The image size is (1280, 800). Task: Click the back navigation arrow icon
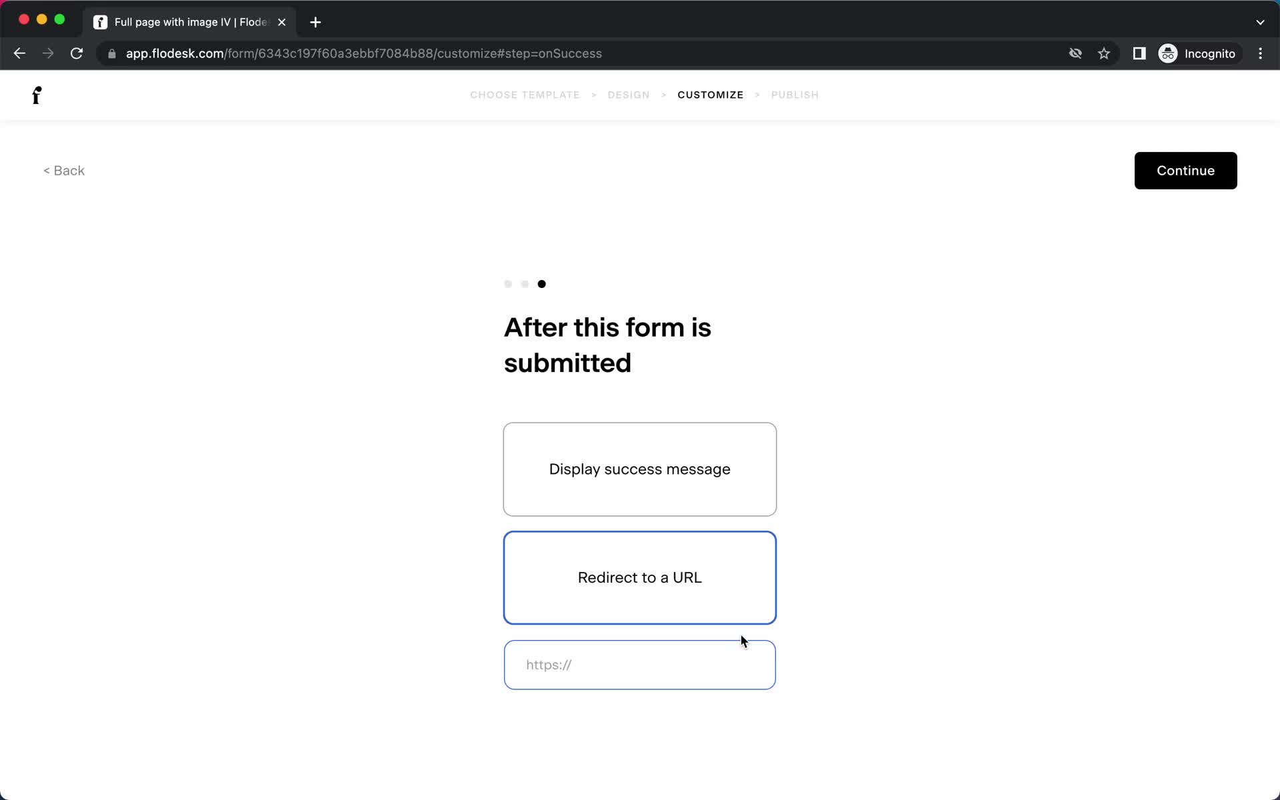click(x=20, y=53)
